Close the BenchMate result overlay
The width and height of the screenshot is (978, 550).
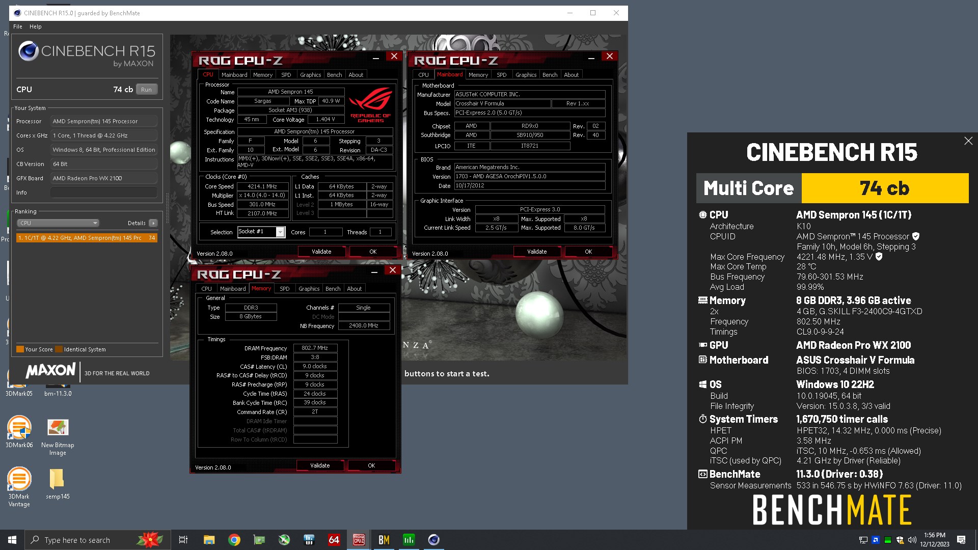[968, 141]
